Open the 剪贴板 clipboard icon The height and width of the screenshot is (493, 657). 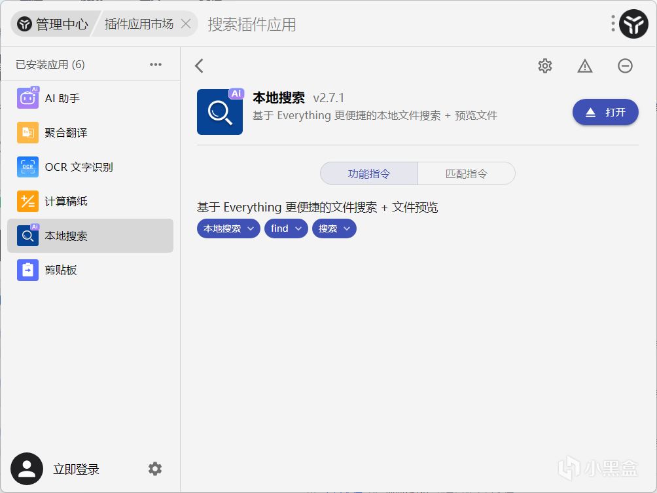(27, 270)
